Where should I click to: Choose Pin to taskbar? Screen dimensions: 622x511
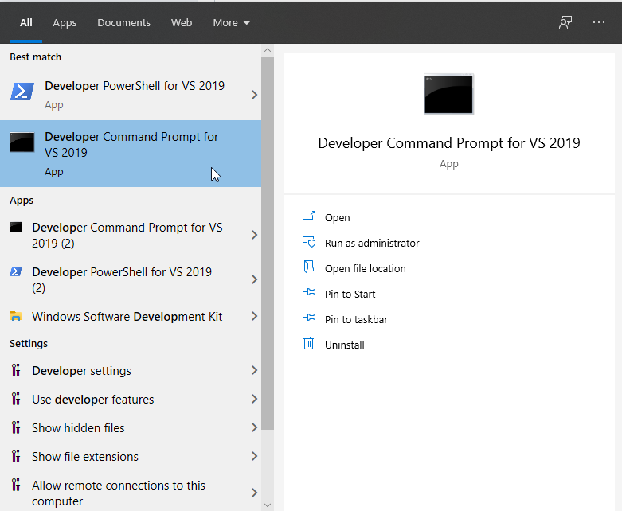click(356, 319)
